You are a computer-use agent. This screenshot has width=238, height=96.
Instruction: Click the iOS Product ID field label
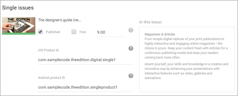(x=48, y=50)
